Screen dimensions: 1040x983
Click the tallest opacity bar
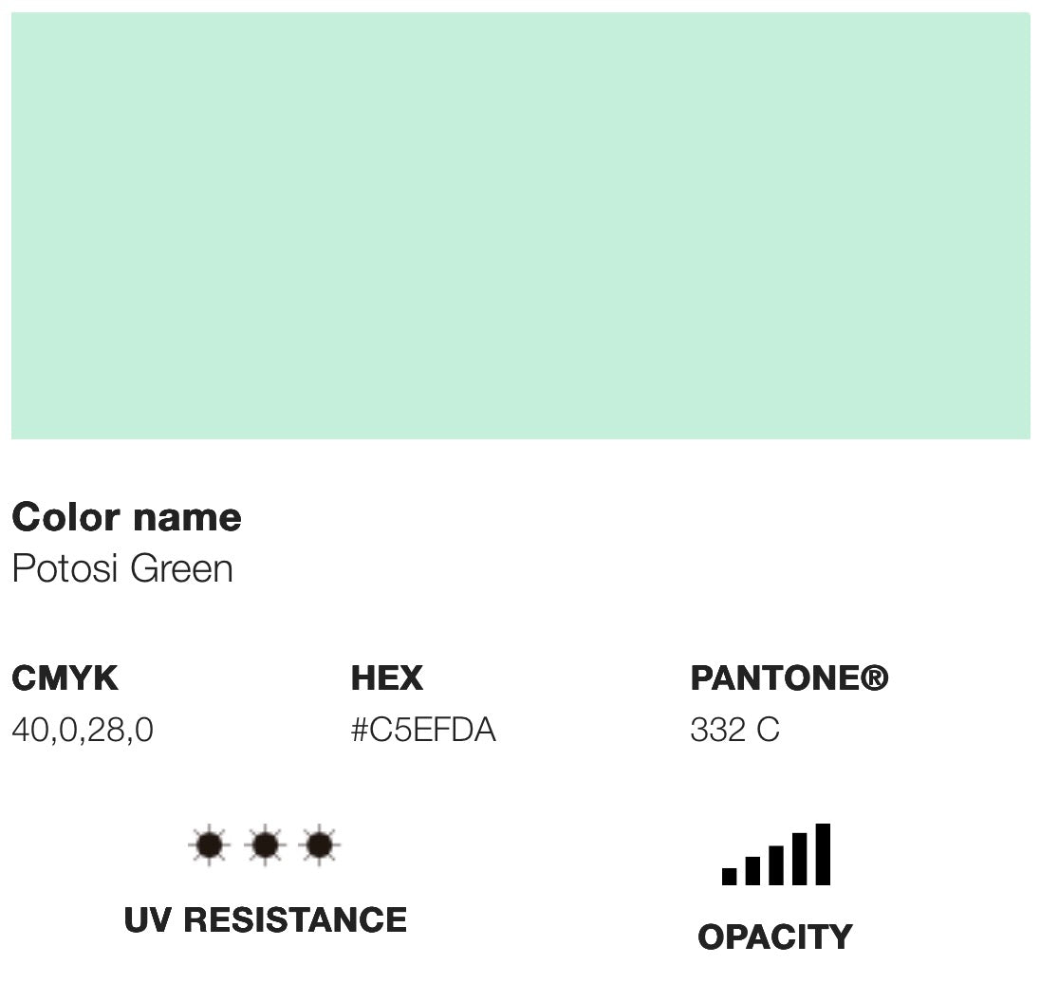click(x=823, y=854)
